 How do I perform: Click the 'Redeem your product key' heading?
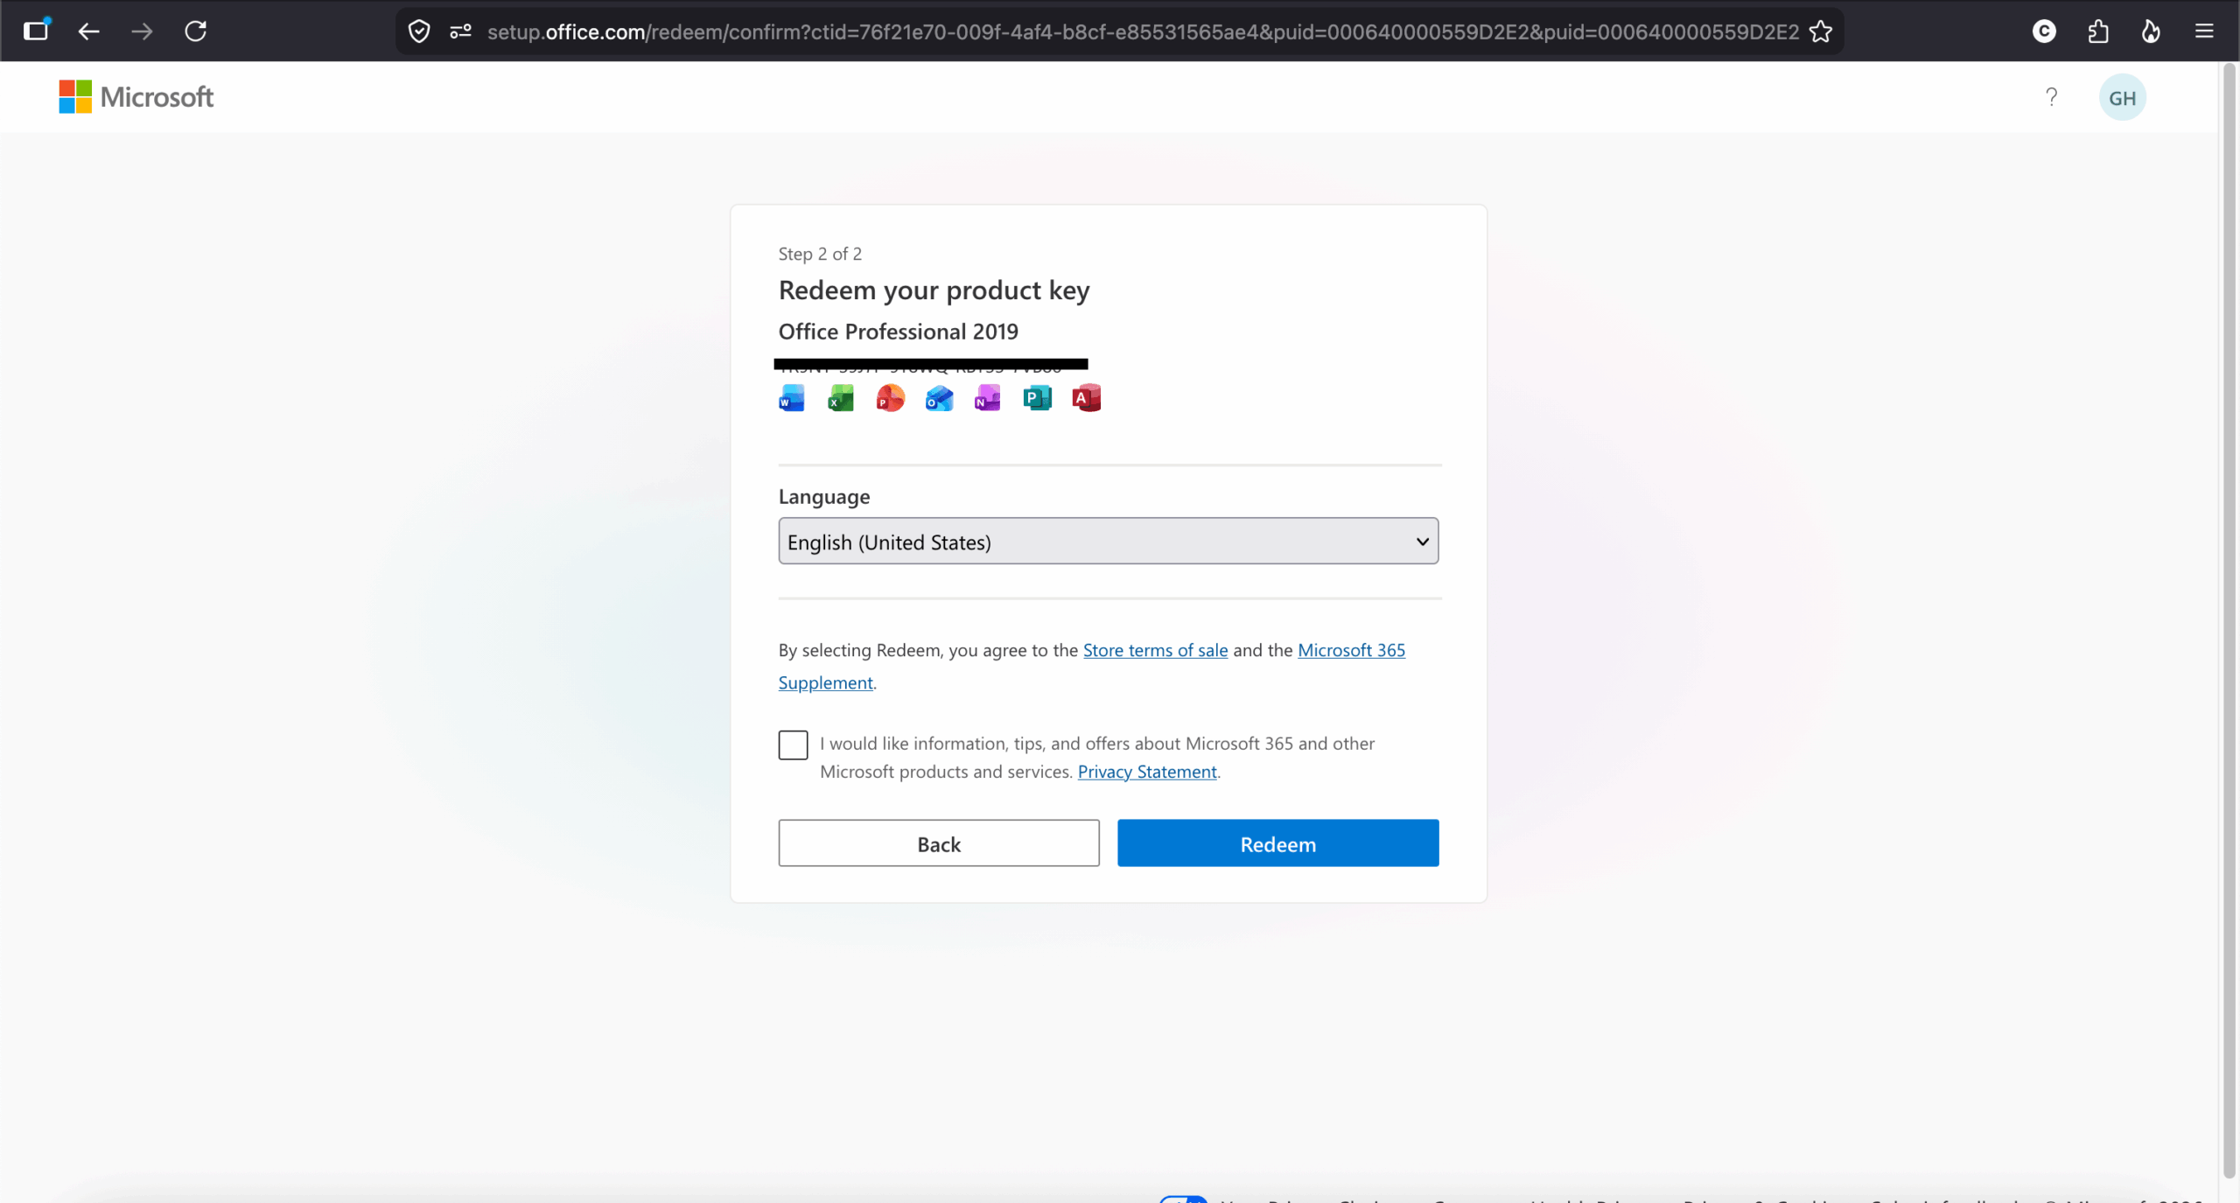[934, 290]
